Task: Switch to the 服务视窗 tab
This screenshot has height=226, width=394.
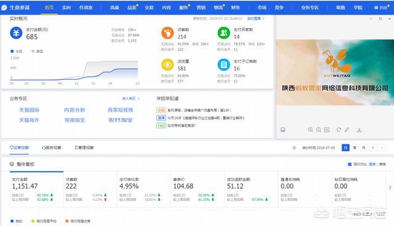Action: point(52,148)
